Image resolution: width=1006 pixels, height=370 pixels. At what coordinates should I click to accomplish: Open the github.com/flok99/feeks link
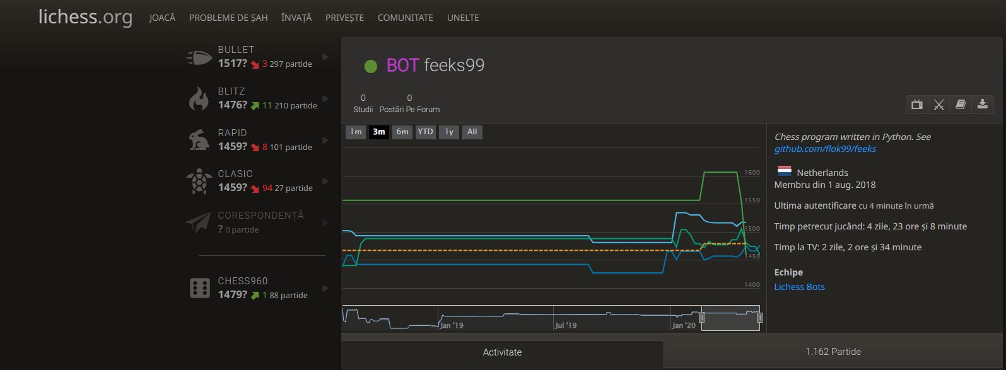point(825,149)
